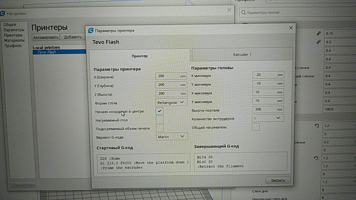Expand the Количество экструдеров dropdown
This screenshot has height=200, width=356.
point(268,118)
